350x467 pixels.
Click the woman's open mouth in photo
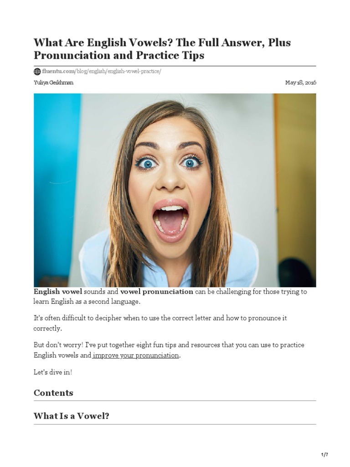click(170, 220)
